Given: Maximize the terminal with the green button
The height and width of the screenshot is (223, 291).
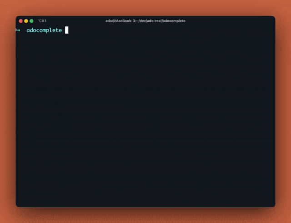Looking at the screenshot, I should point(31,21).
